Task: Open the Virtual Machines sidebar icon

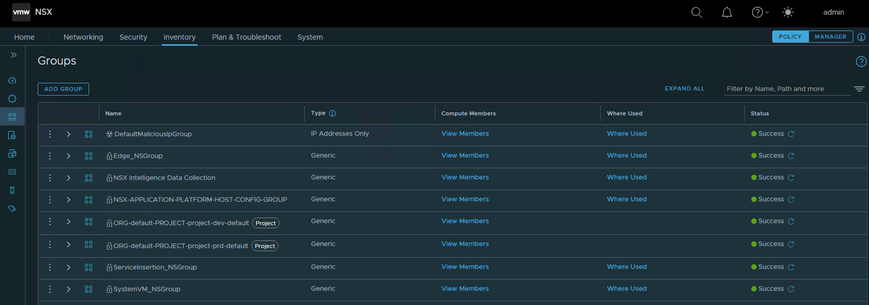Action: [x=12, y=153]
